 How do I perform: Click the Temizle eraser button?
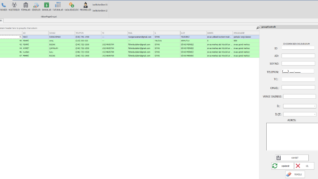coord(295,174)
